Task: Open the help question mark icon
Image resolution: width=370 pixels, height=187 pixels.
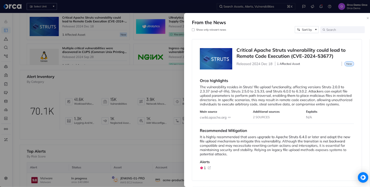Action: 330,6
